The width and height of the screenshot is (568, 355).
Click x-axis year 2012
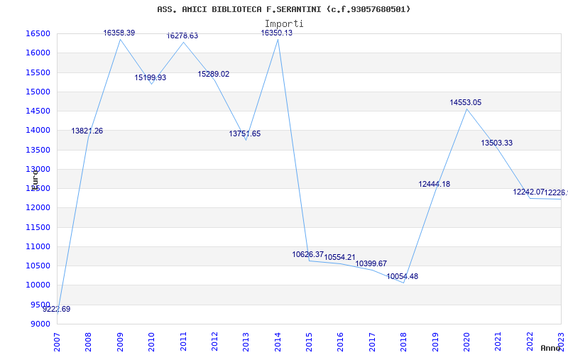[214, 342]
